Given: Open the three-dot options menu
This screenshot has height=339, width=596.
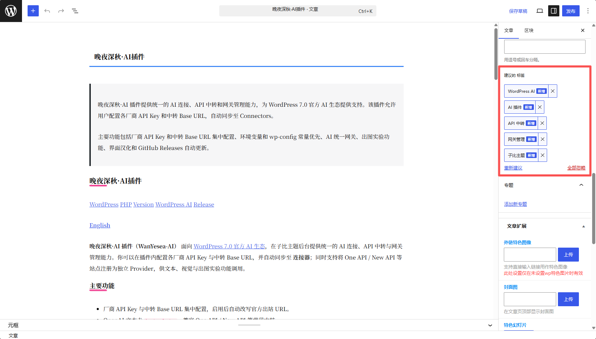Looking at the screenshot, I should 588,11.
